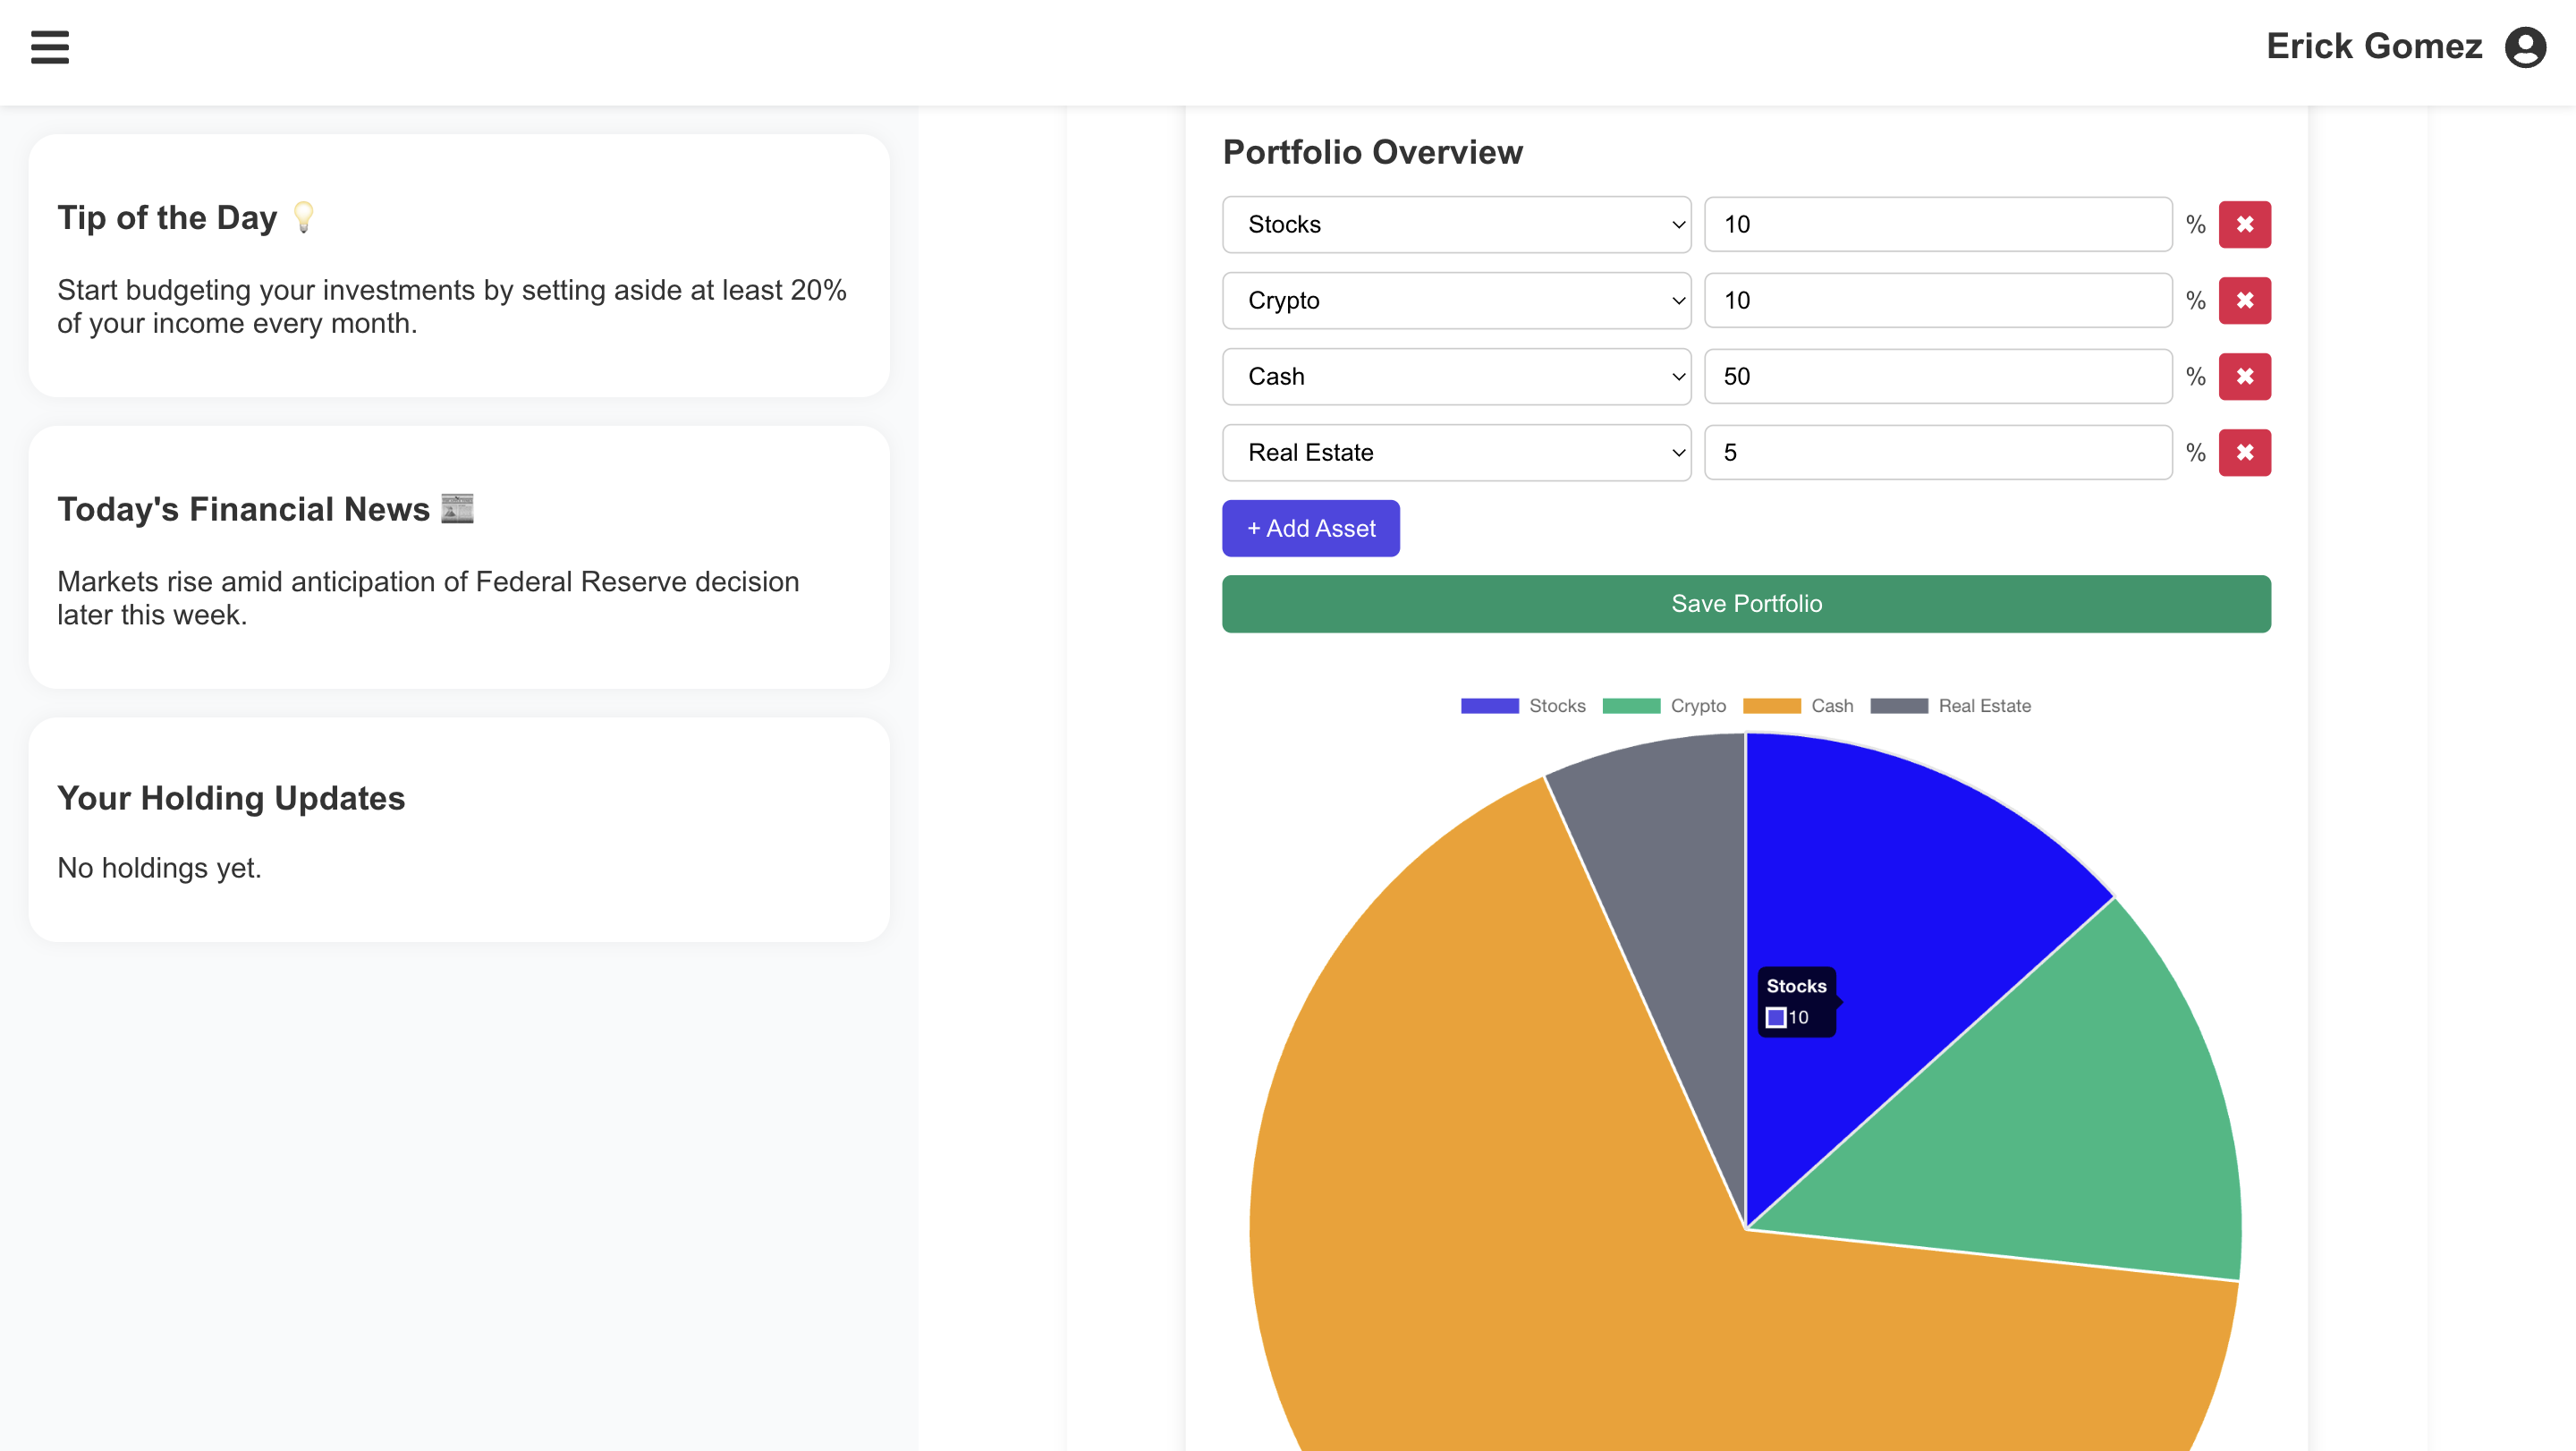Remove the Cash asset row
Screen dimensions: 2576x1451
[x=2245, y=376]
